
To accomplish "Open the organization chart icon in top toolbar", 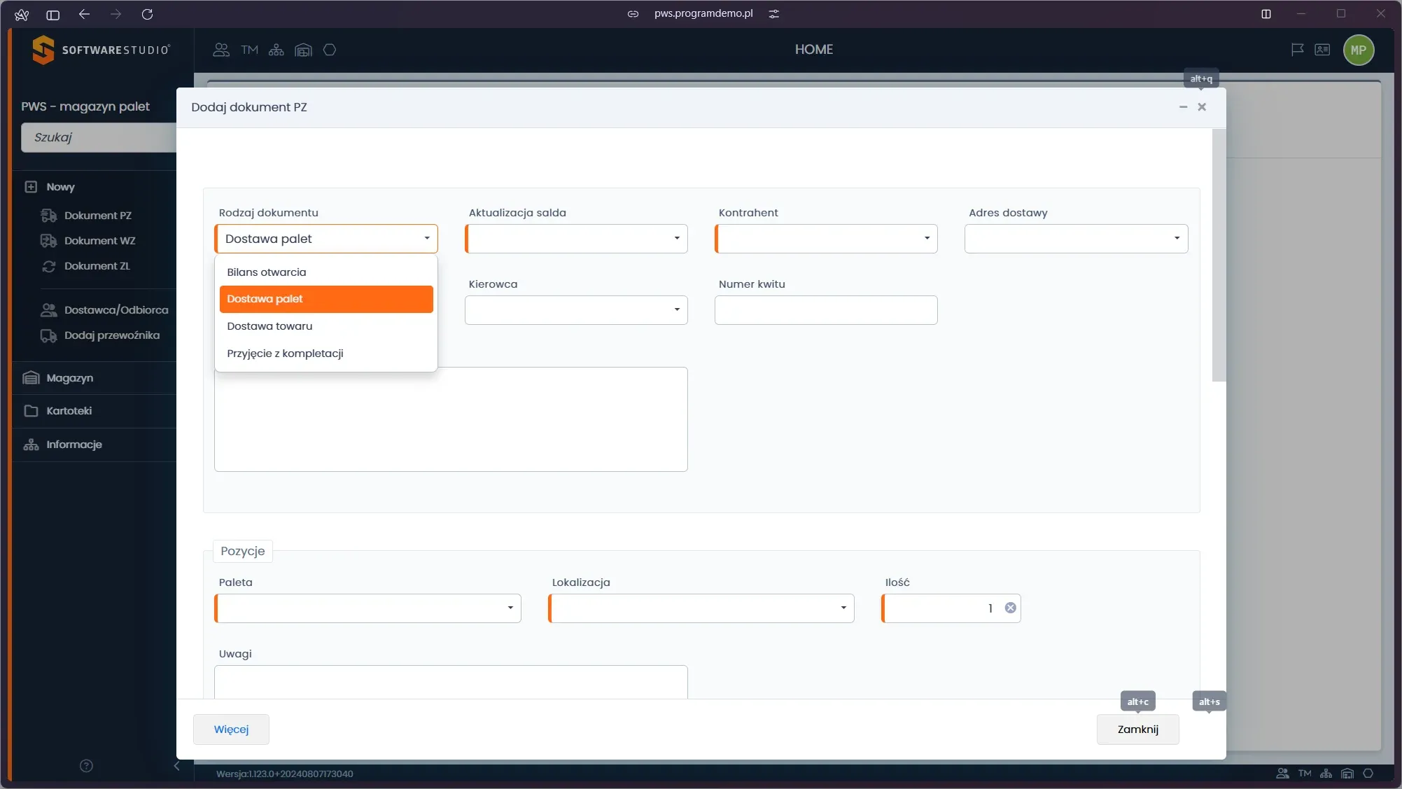I will 276,50.
